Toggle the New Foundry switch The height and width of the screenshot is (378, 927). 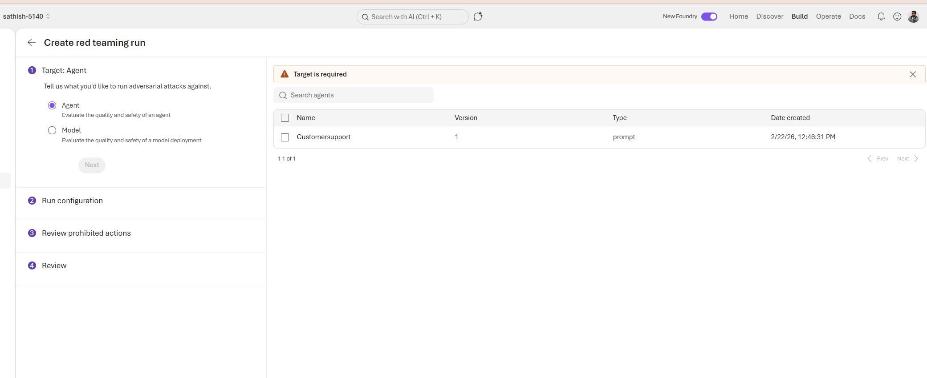[x=709, y=16]
